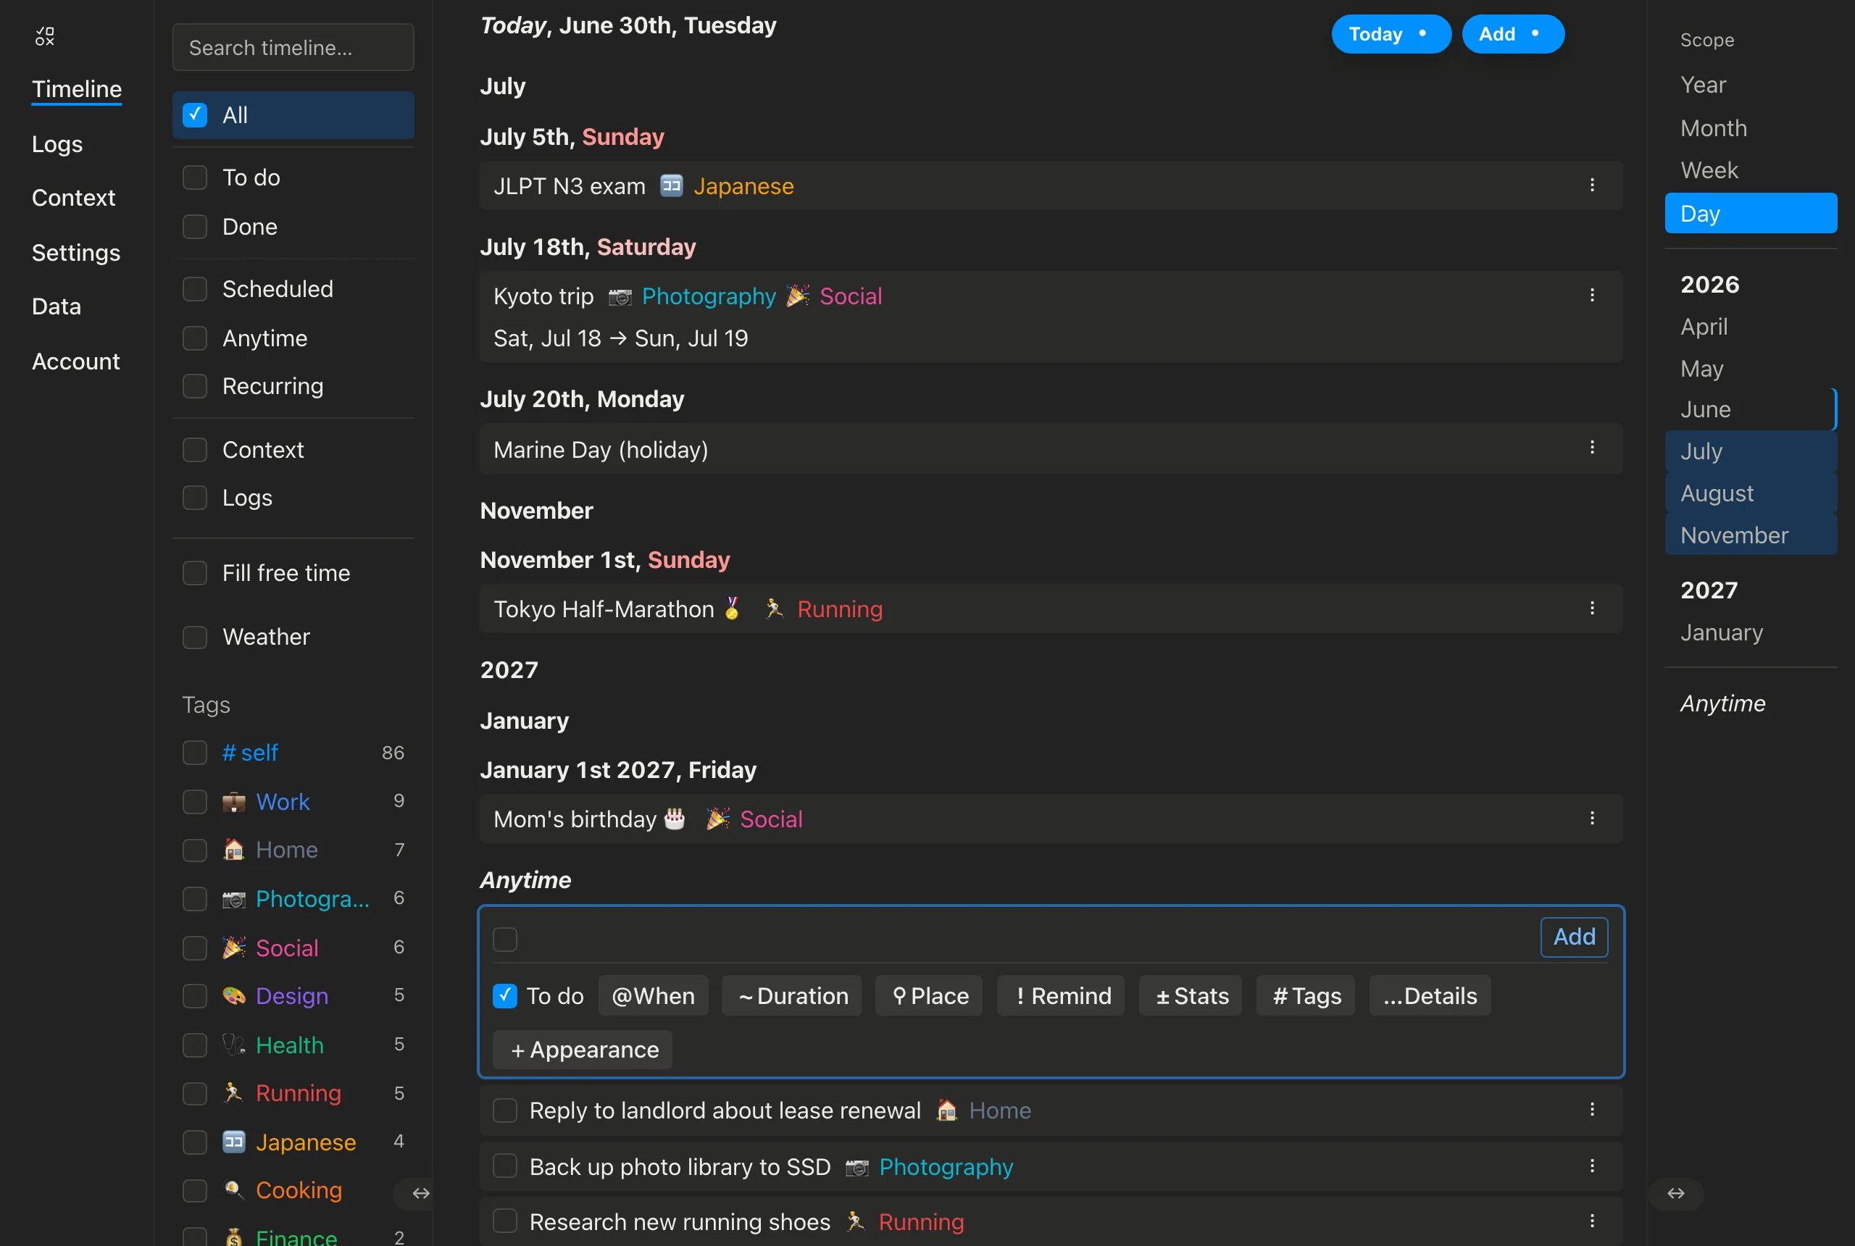The height and width of the screenshot is (1246, 1855).
Task: Open the Context page from the nav
Action: tap(73, 197)
